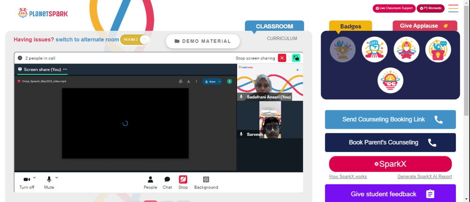This screenshot has width=470, height=202.
Task: Expand the Share button dropdown arrow
Action: (x=219, y=82)
